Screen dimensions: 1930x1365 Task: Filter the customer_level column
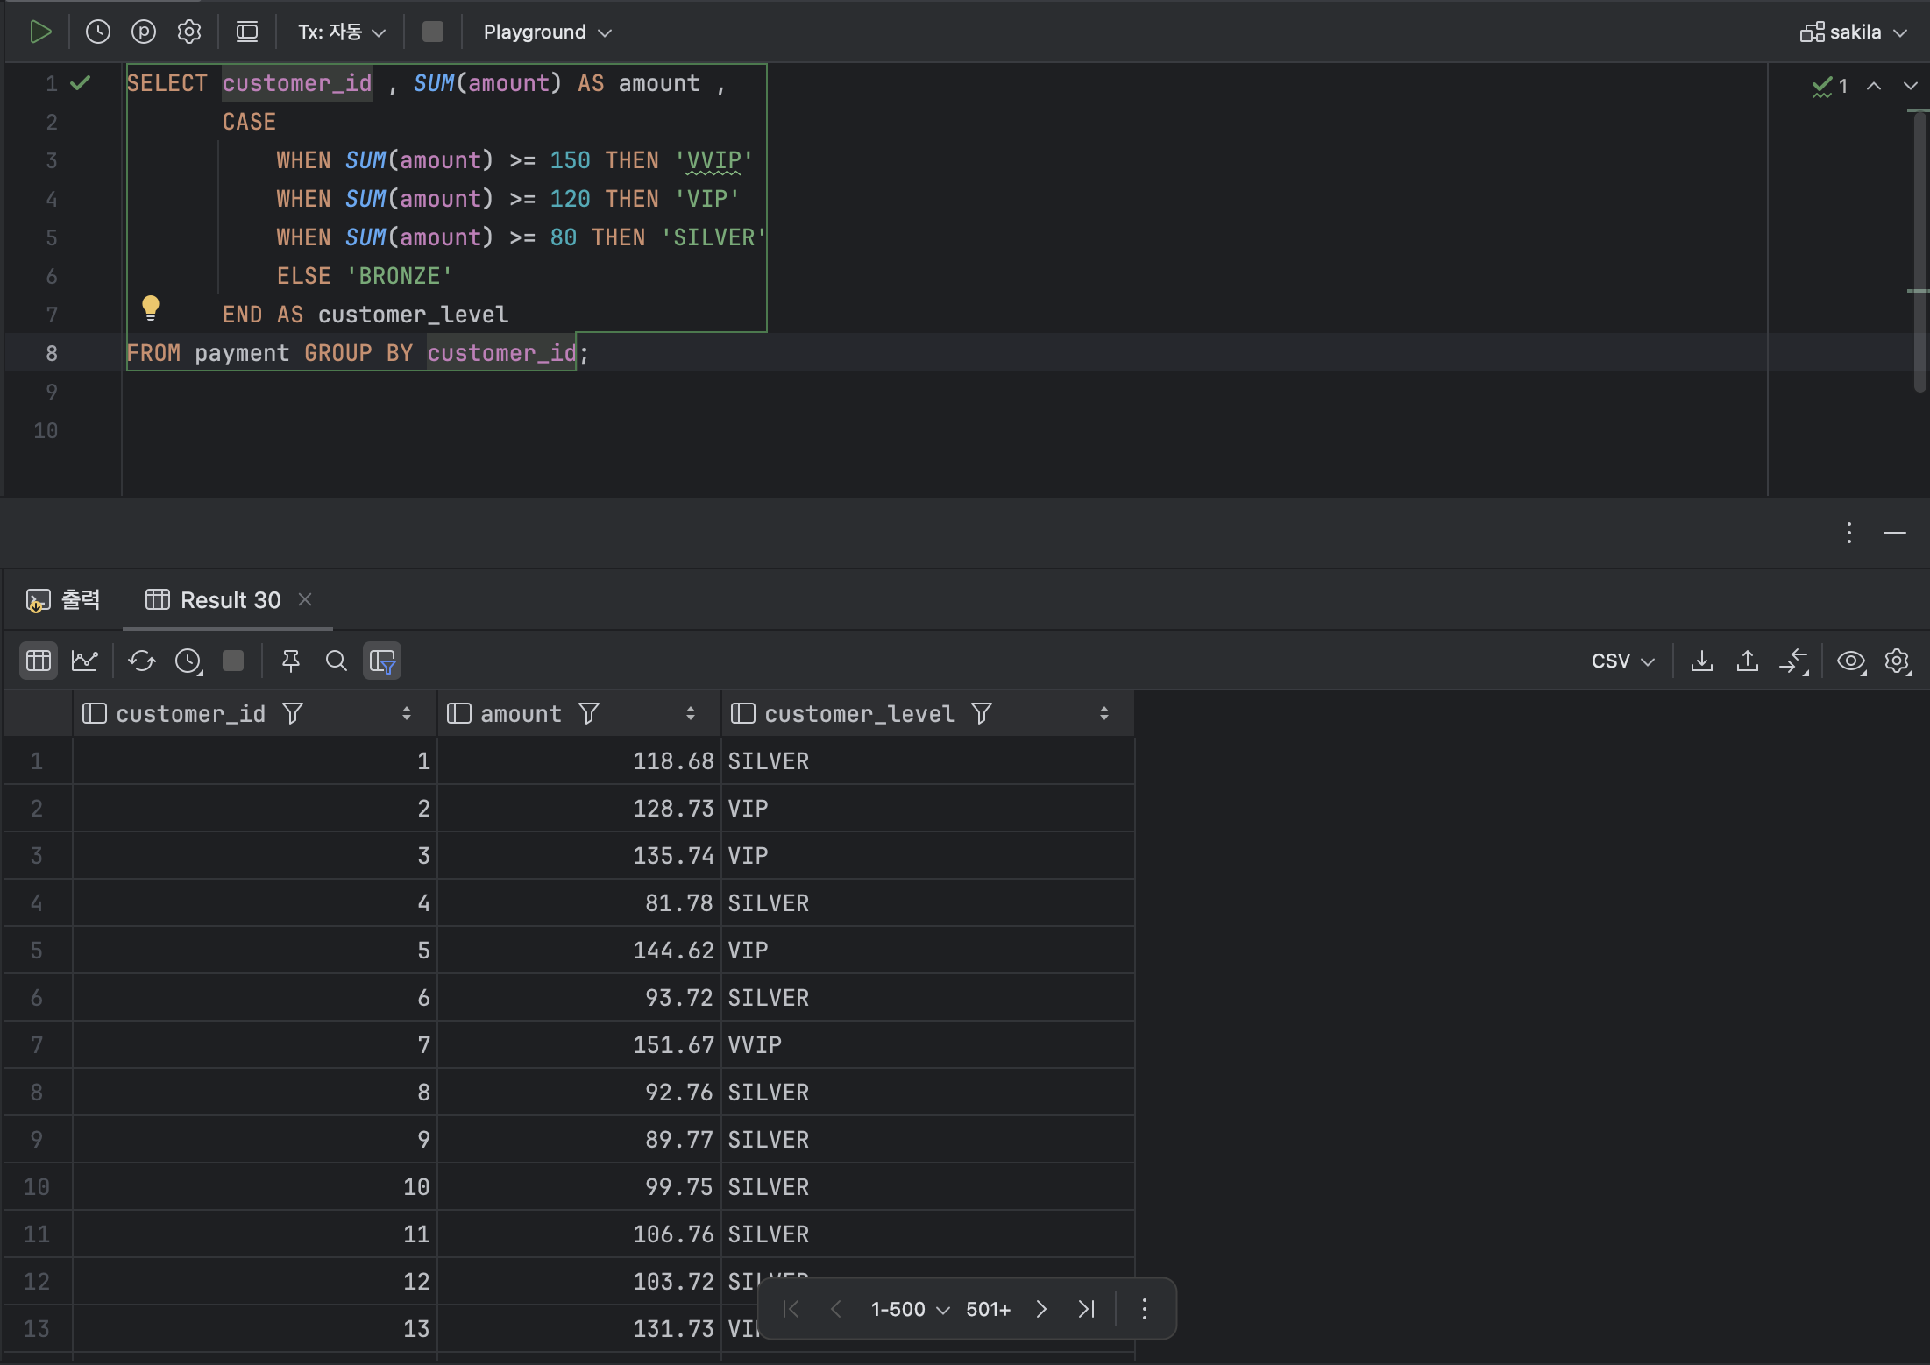click(982, 714)
